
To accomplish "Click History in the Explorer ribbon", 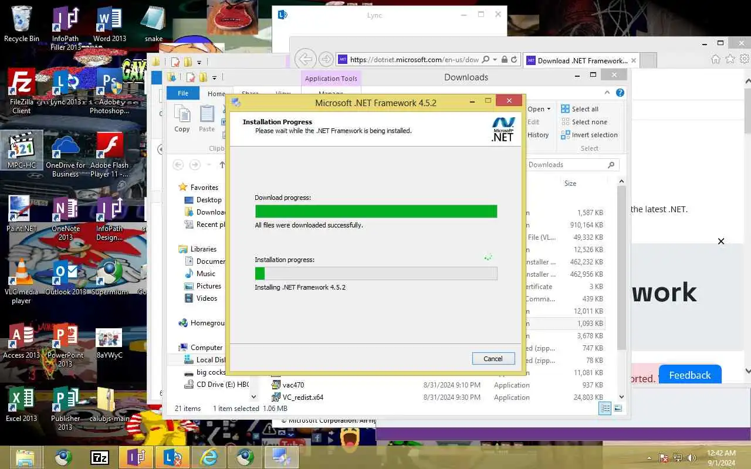I will click(538, 135).
